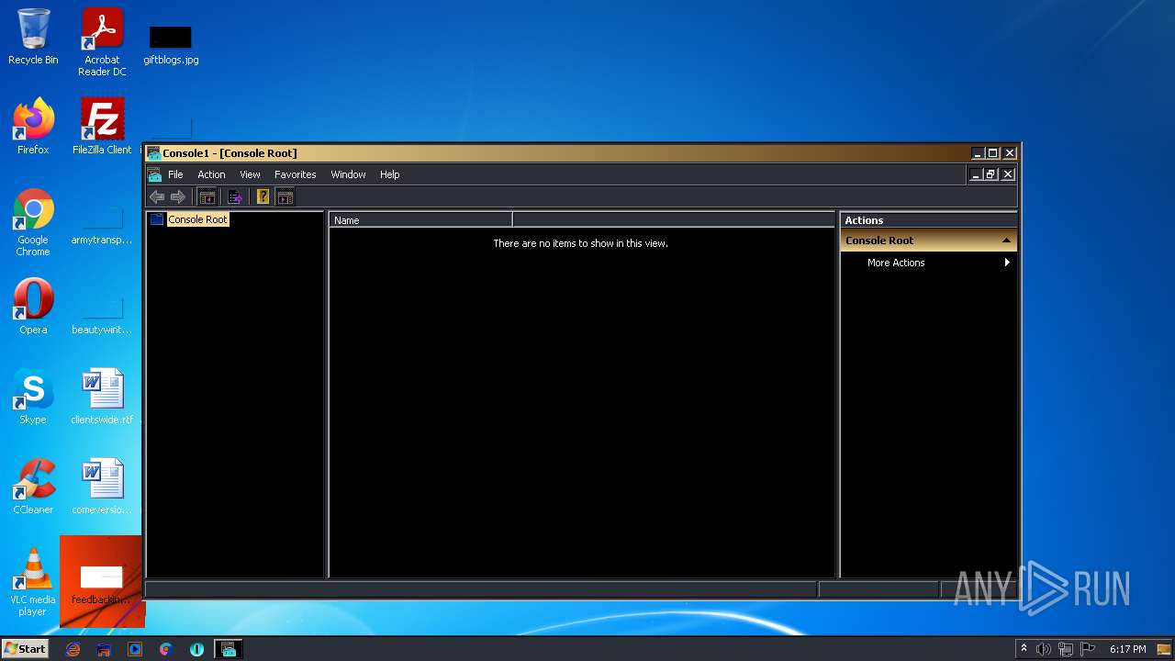The width and height of the screenshot is (1175, 661).
Task: Select clientswide.rtf document on desktop
Action: pos(102,397)
